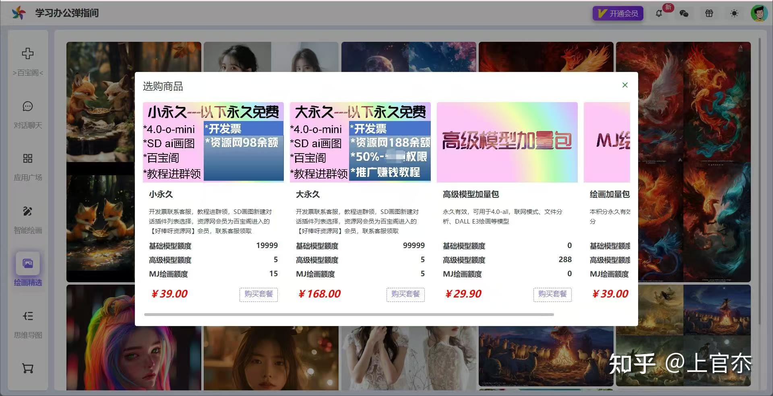773x396 pixels.
Task: Toggle the sun theme icon
Action: point(734,13)
